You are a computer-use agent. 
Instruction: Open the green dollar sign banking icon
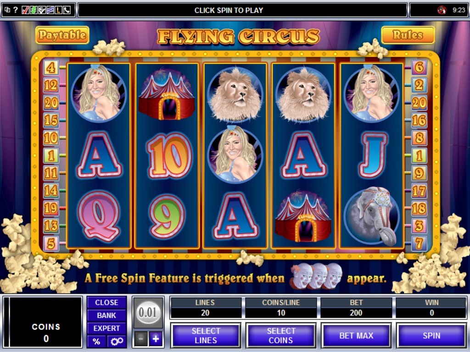point(34,10)
